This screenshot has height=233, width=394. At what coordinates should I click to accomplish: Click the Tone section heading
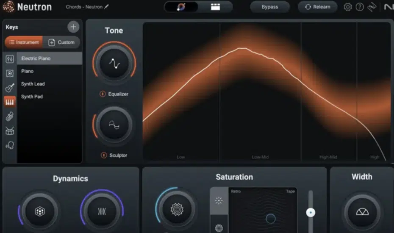click(114, 31)
